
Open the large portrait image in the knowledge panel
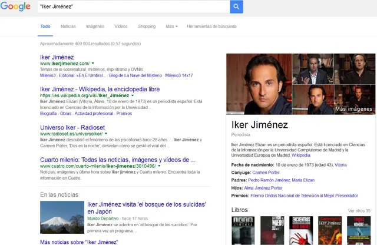pos(259,84)
